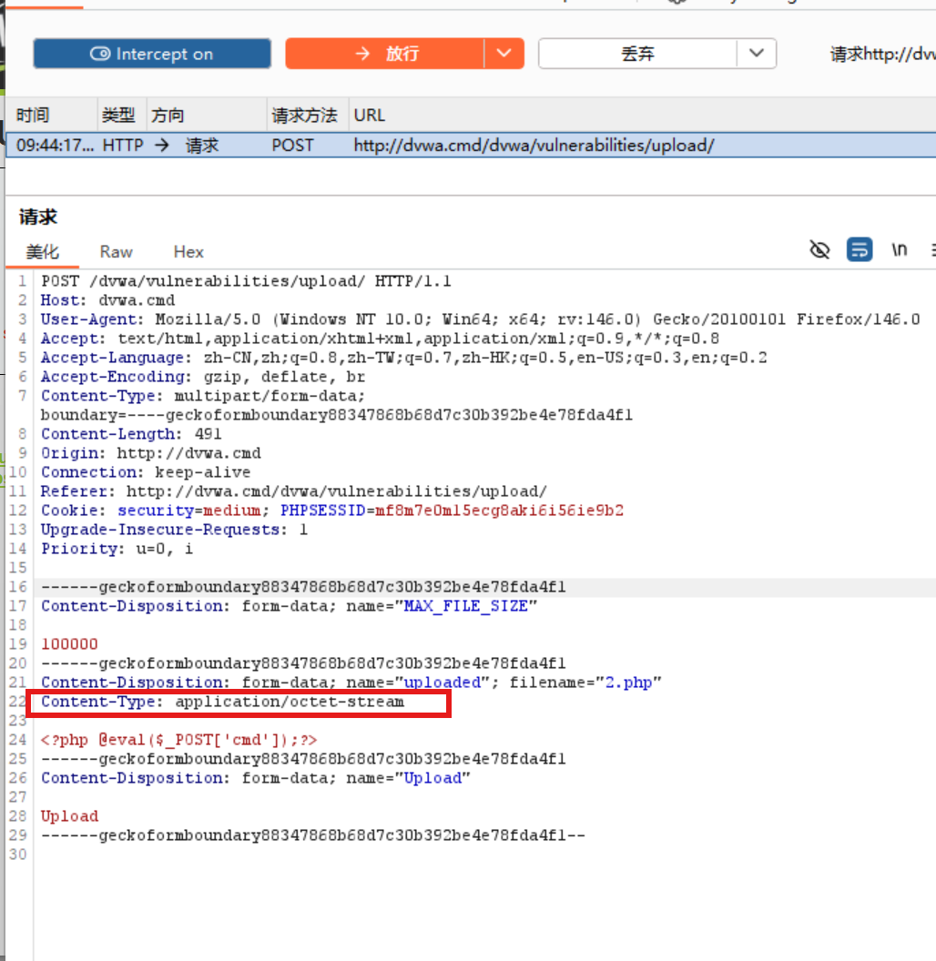Click the Referer header line
This screenshot has width=936, height=961.
click(x=294, y=491)
